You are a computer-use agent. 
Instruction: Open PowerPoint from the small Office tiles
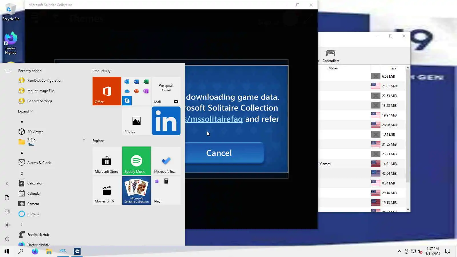tap(136, 91)
